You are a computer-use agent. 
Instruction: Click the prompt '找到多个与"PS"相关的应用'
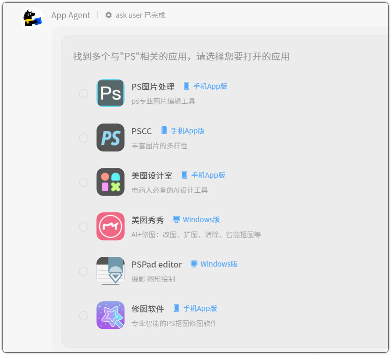(130, 56)
